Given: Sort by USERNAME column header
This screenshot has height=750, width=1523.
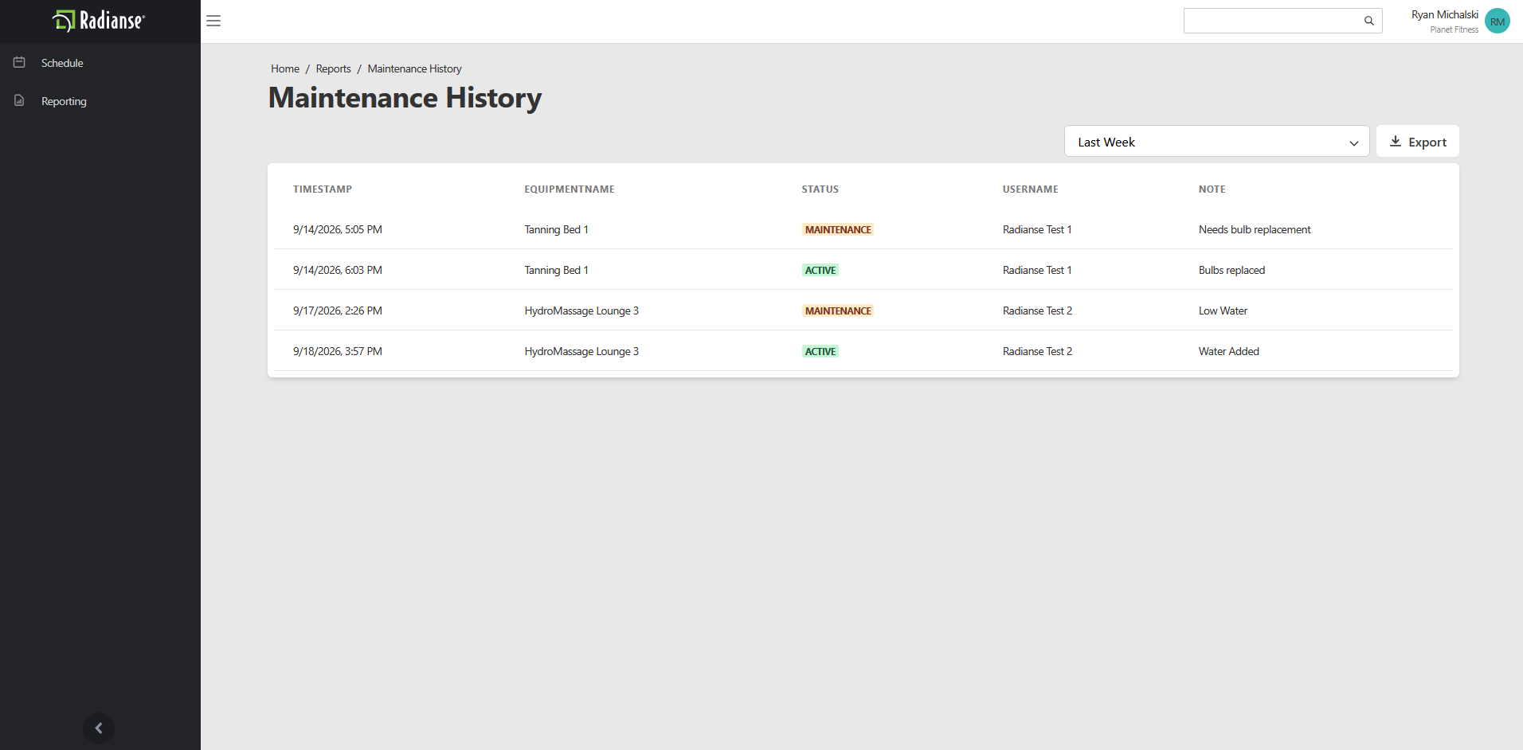Looking at the screenshot, I should [1030, 189].
